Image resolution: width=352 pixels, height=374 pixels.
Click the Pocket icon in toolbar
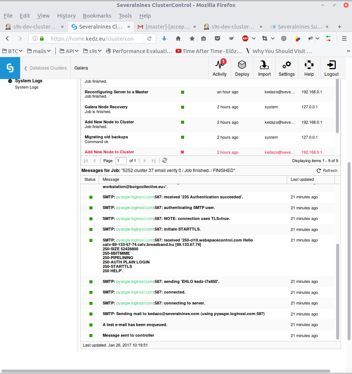(x=217, y=38)
